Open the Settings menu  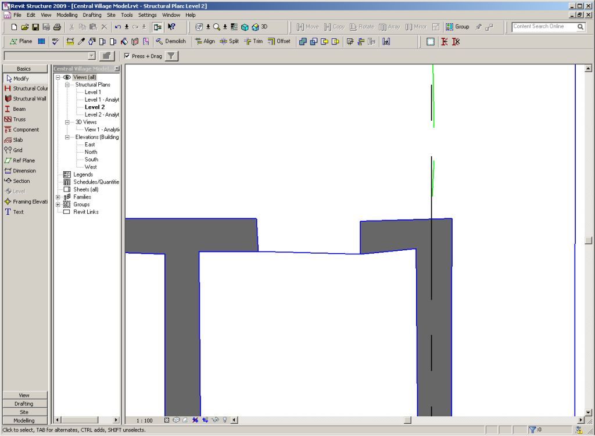147,15
